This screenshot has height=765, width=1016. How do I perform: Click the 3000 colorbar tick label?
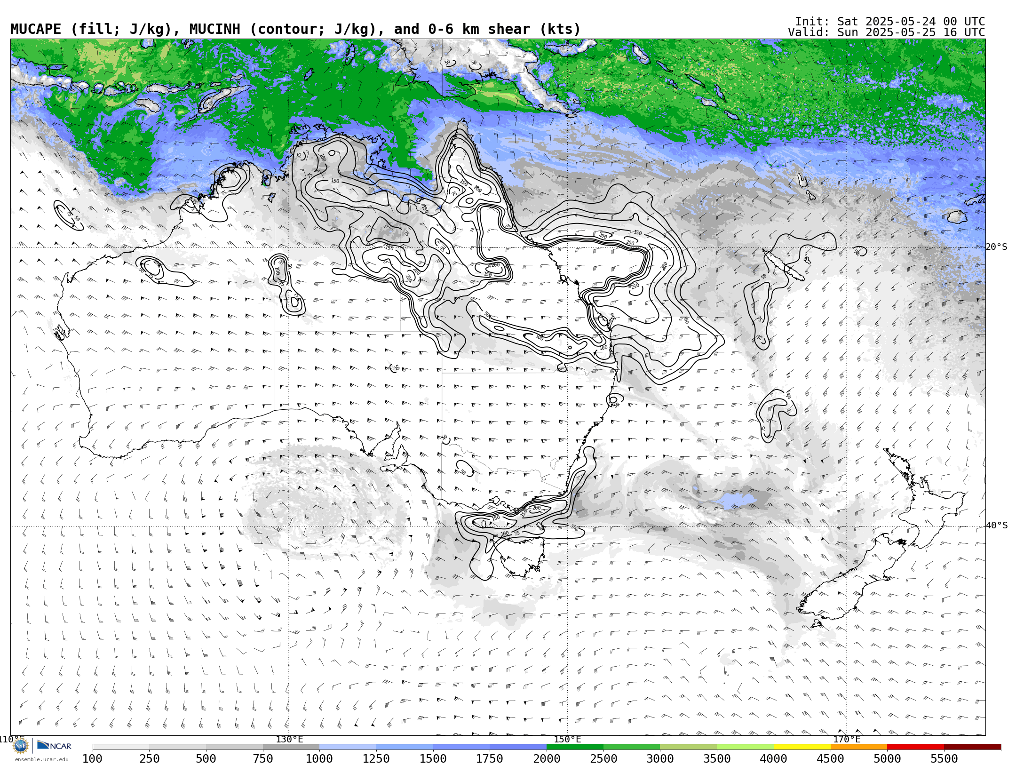pos(660,759)
